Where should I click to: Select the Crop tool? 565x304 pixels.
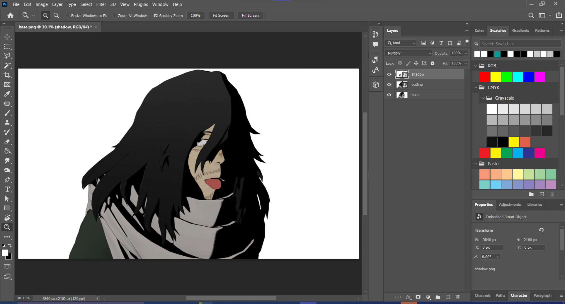click(7, 75)
